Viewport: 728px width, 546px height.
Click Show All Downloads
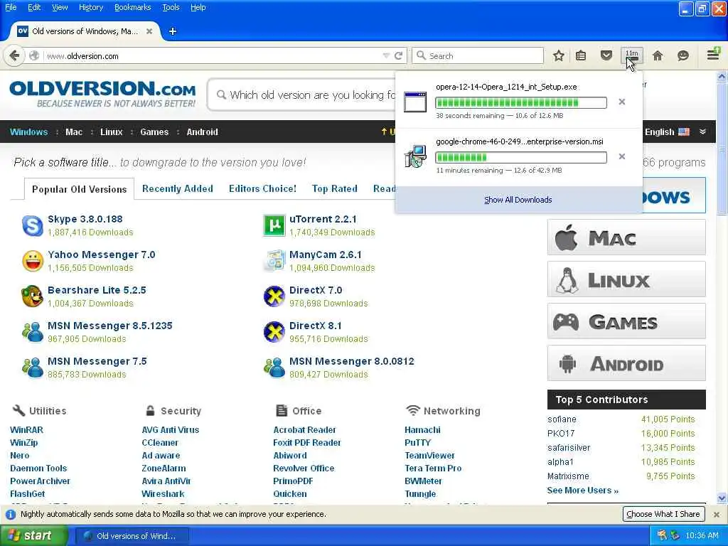click(x=518, y=200)
